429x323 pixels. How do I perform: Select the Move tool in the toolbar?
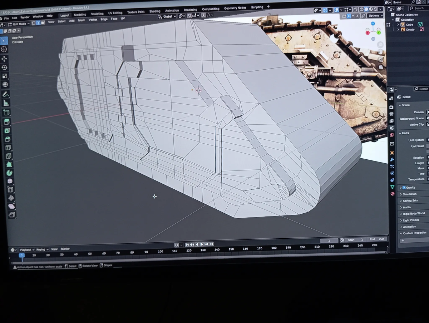[x=5, y=59]
